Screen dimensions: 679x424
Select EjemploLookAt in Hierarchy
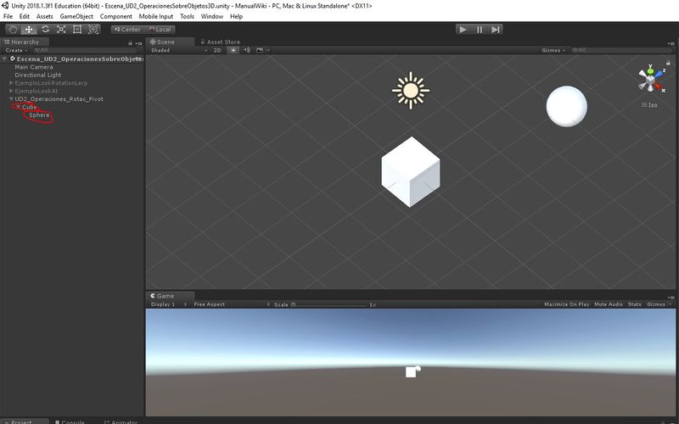[x=36, y=91]
